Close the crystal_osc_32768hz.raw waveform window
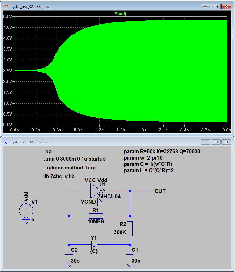Viewport: 235px width, 272px height. (x=226, y=7)
